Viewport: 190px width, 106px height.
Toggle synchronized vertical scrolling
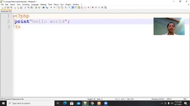click(x=58, y=7)
